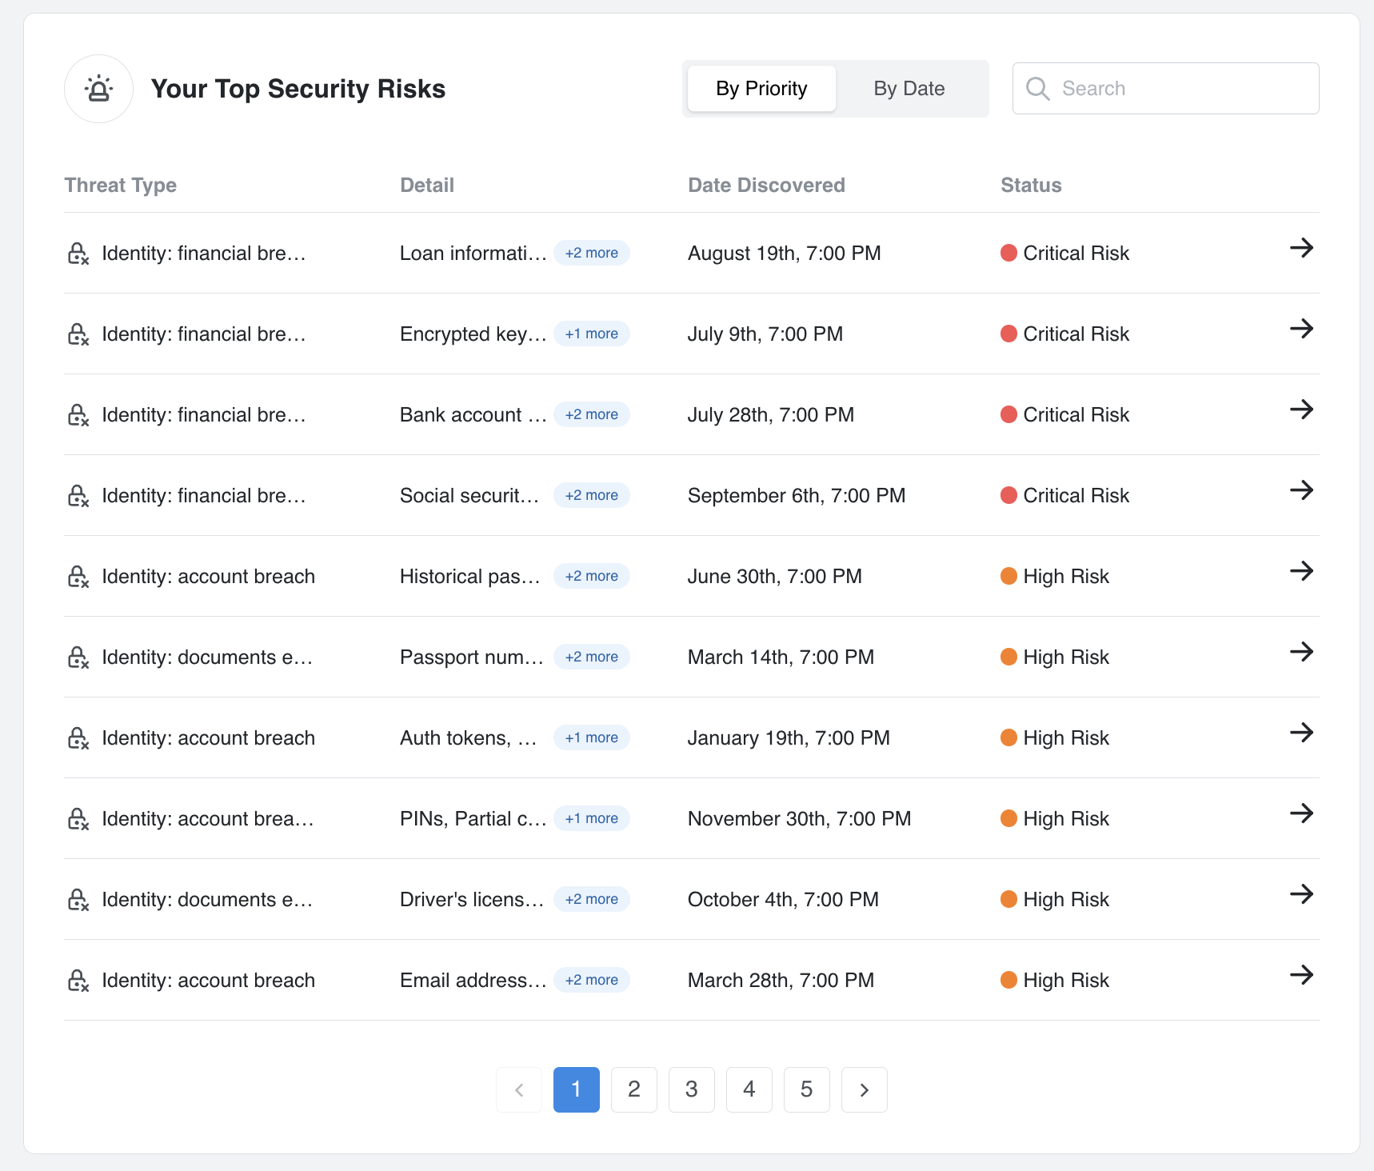Switch sorting to By Date
The width and height of the screenshot is (1374, 1171).
909,89
